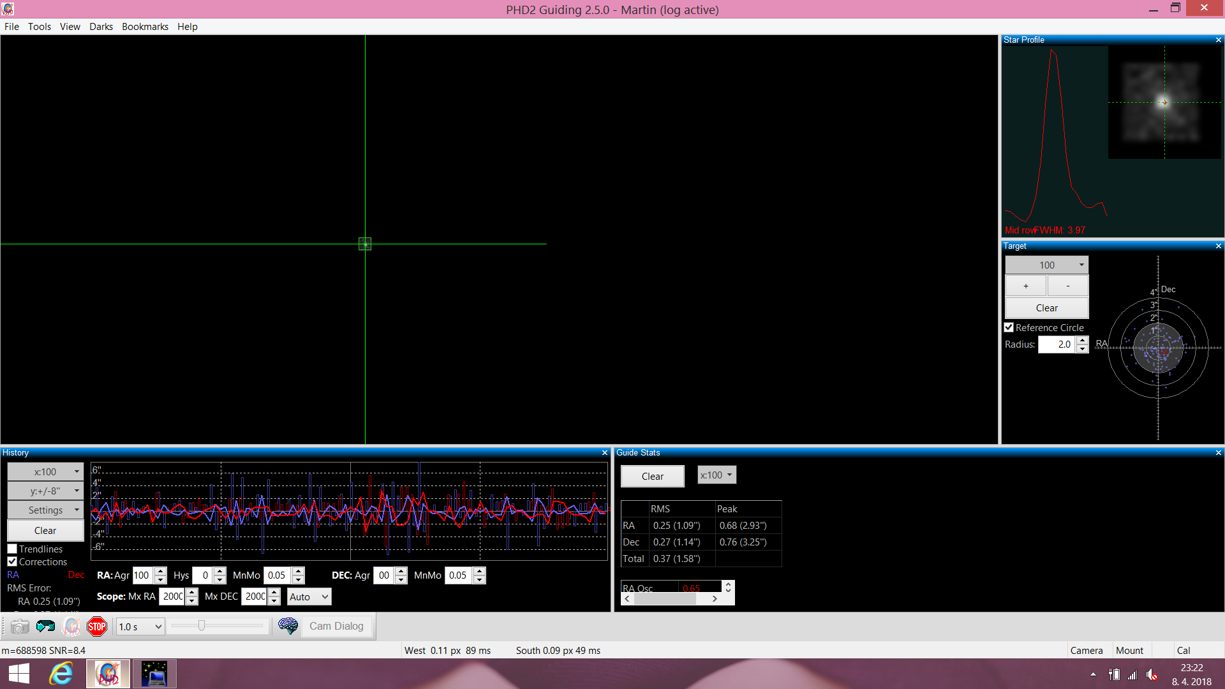This screenshot has height=689, width=1225.
Task: Open the Target 100 points dropdown
Action: coord(1046,265)
